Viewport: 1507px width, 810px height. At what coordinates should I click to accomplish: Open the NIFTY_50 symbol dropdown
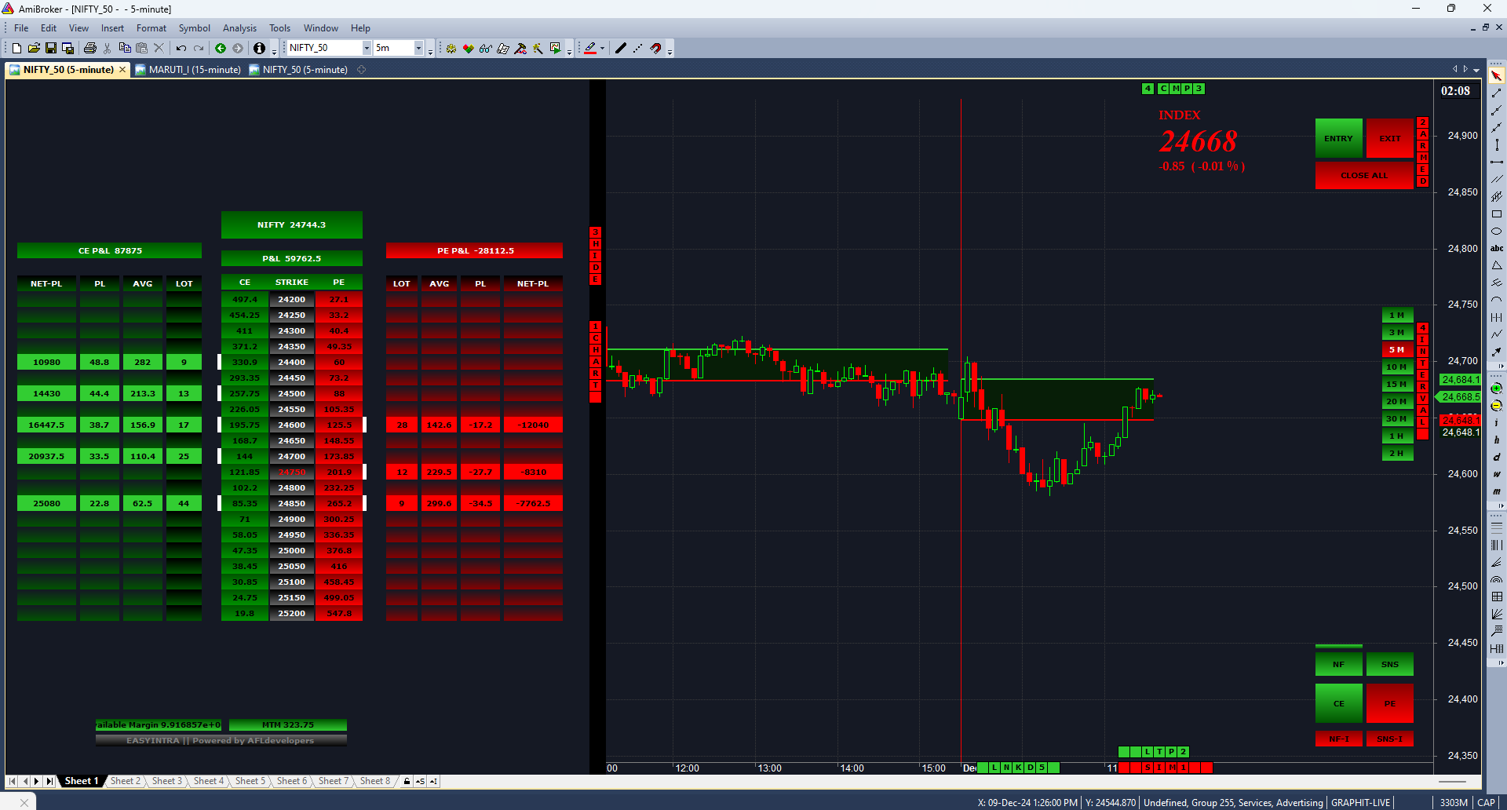[x=367, y=49]
